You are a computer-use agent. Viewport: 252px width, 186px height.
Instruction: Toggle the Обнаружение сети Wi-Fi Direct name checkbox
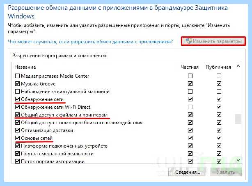(x=17, y=107)
